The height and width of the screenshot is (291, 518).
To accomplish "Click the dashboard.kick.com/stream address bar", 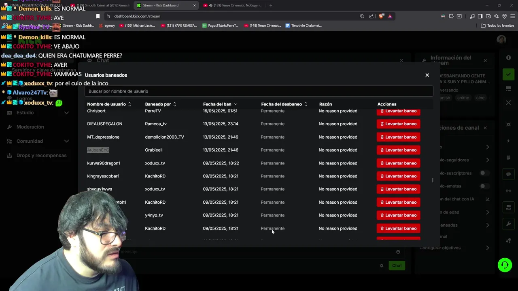I will point(137,16).
